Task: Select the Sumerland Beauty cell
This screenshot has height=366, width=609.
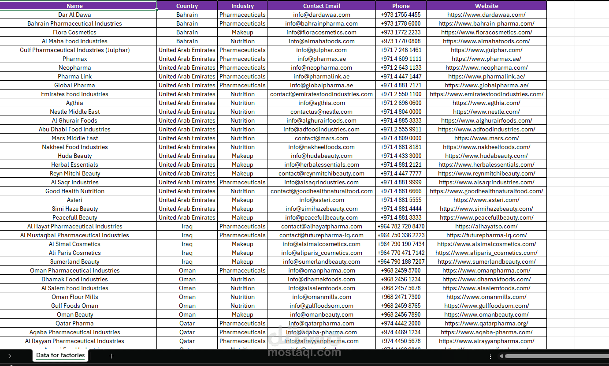Action: [78, 261]
